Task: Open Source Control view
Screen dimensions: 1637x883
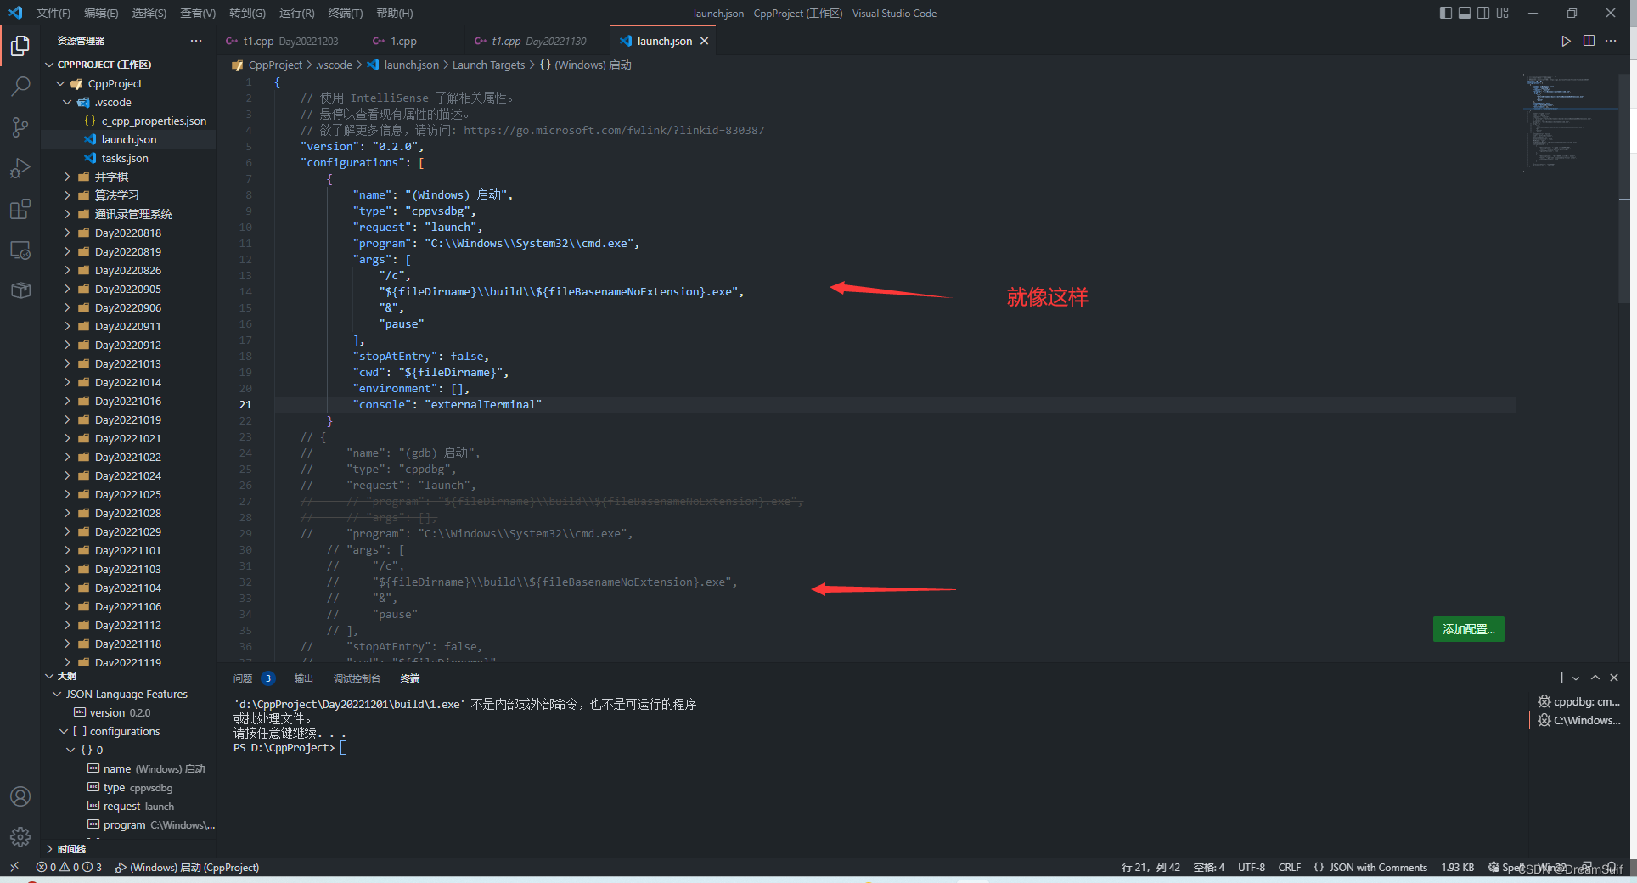Action: pos(20,127)
